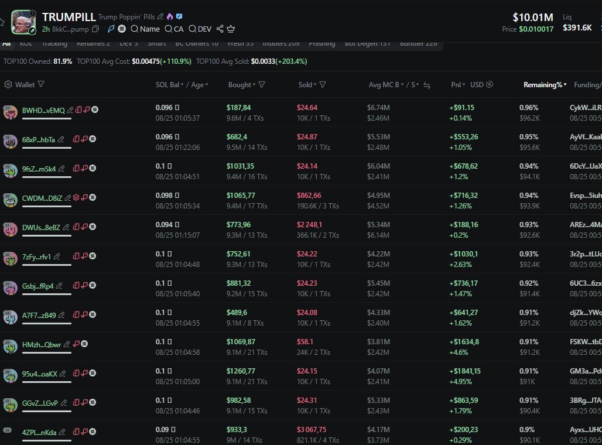Click the $10.01M market cap value
Screen dimensions: 602x445
533,18
